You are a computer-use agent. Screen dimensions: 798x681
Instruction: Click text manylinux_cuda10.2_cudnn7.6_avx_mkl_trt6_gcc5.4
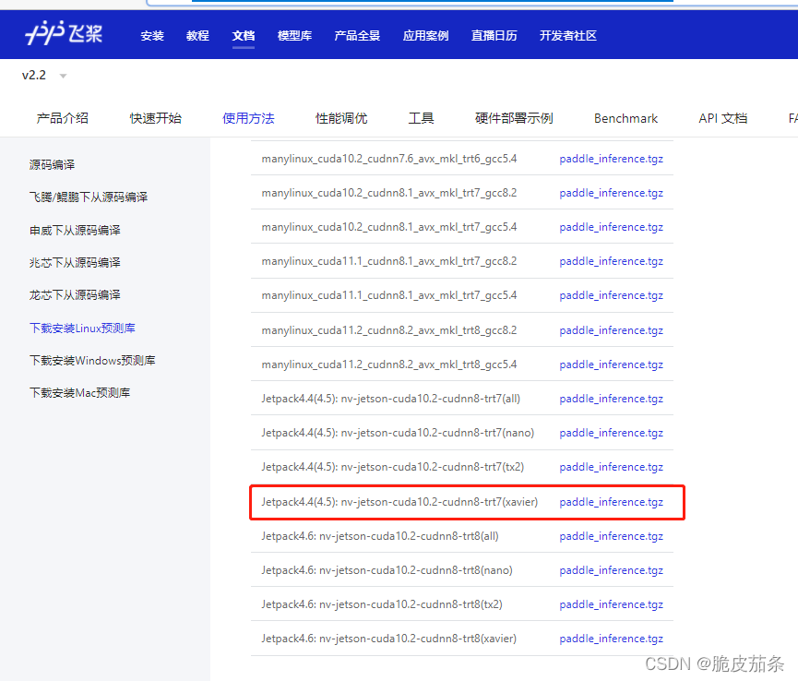(x=389, y=159)
